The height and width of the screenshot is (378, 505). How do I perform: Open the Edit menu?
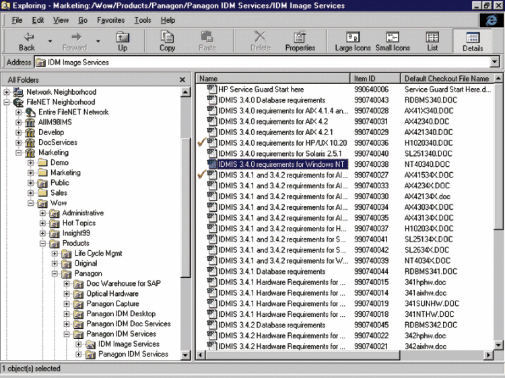(x=38, y=20)
